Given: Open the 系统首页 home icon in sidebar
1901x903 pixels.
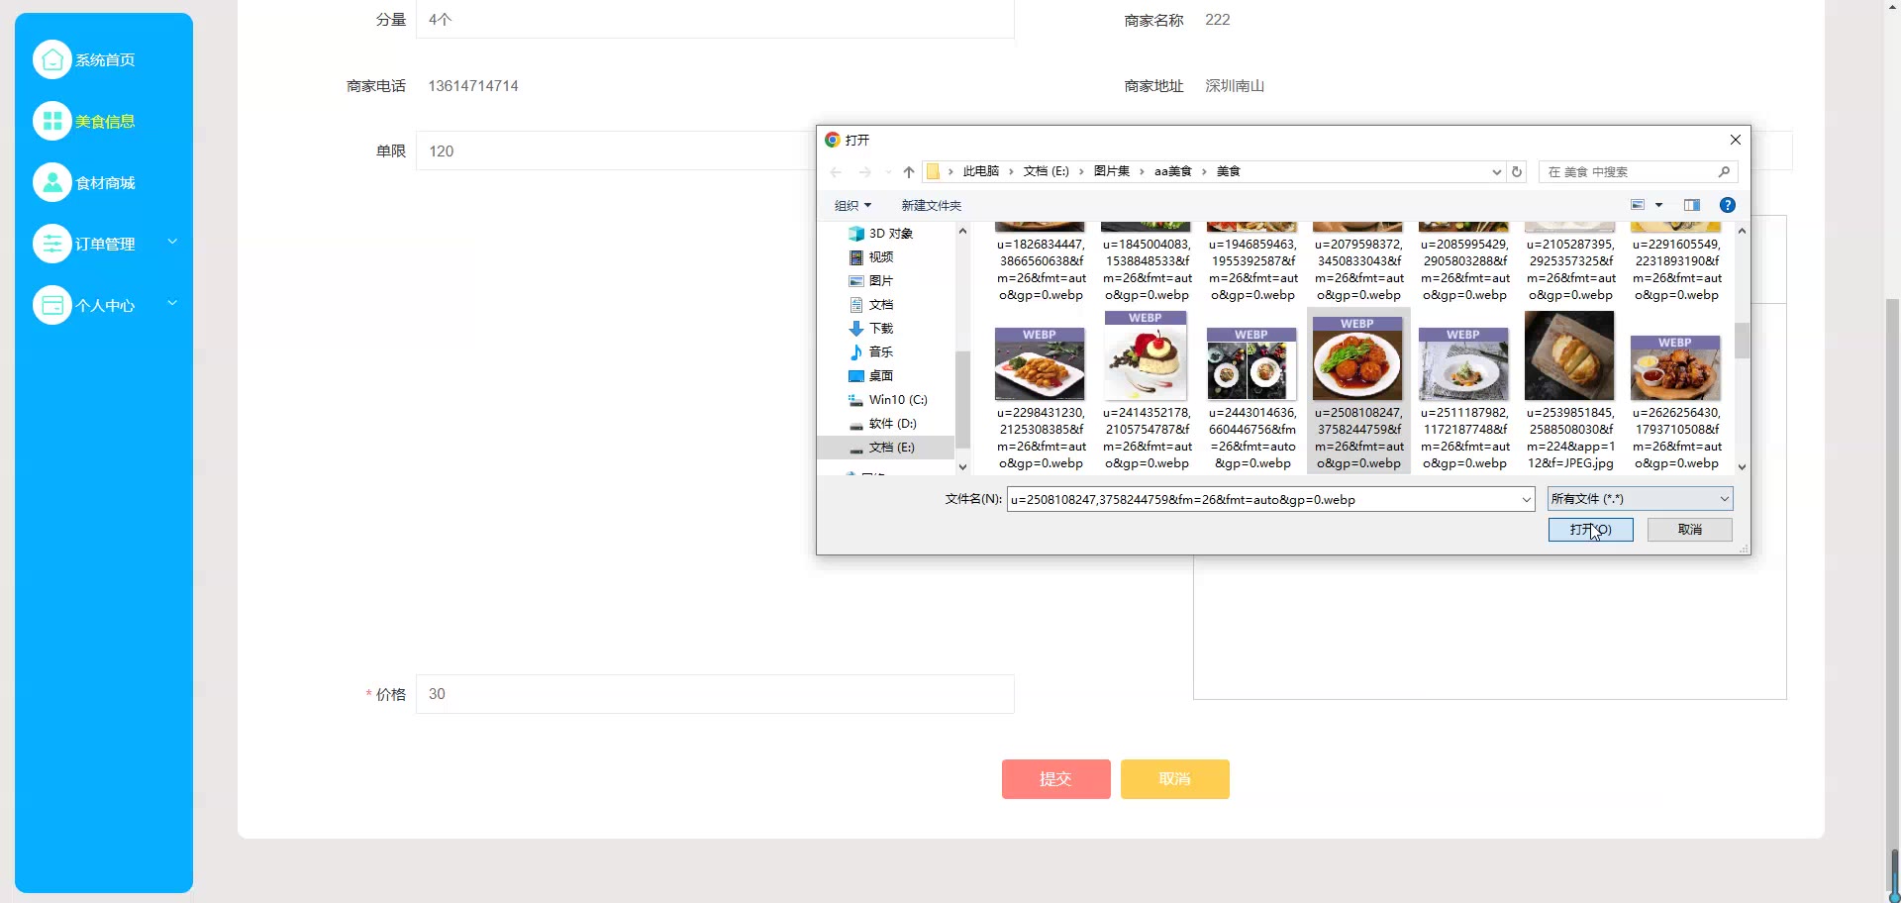Looking at the screenshot, I should tap(52, 59).
